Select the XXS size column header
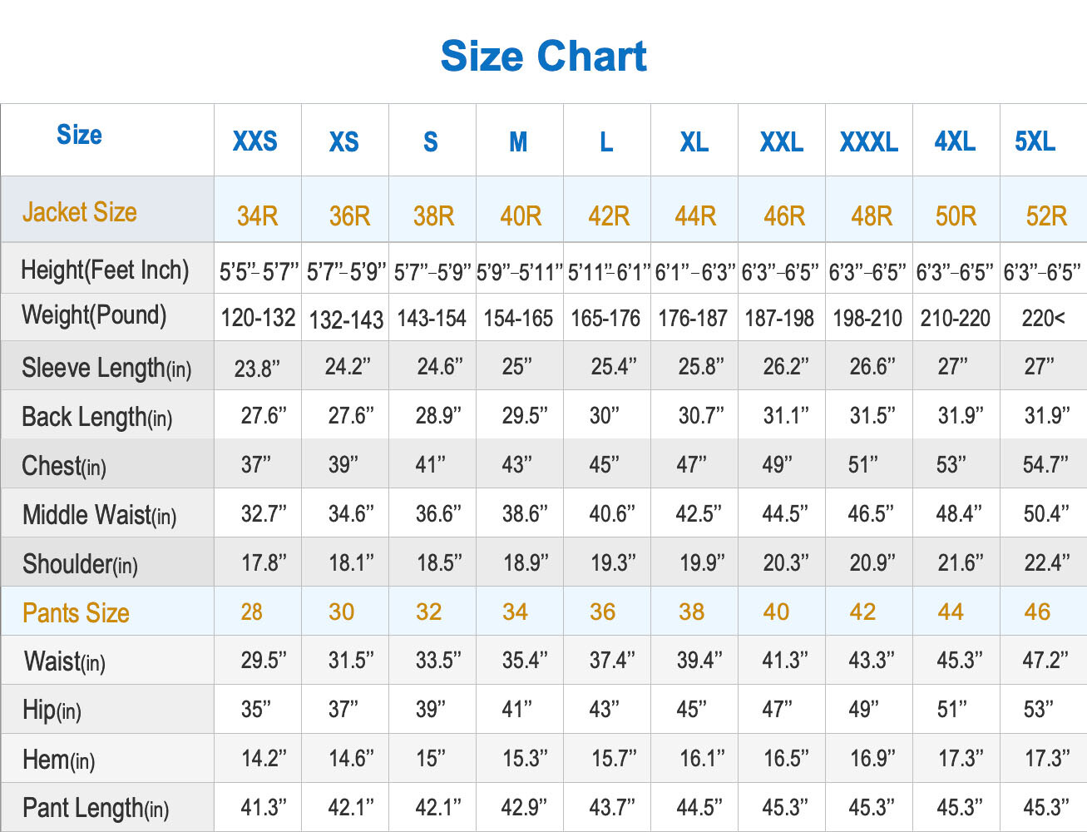 tap(255, 141)
